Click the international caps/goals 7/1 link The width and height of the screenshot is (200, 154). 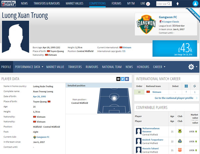(x=124, y=51)
